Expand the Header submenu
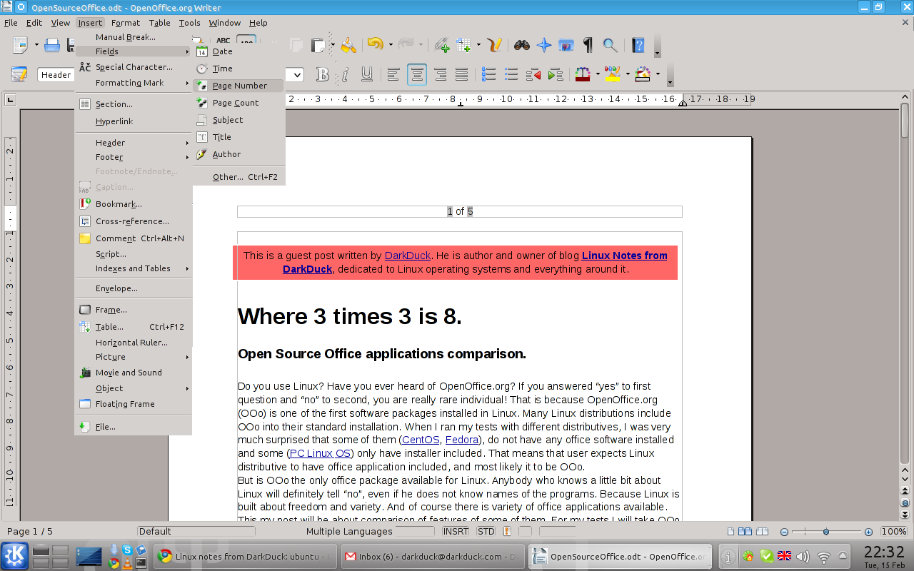914x571 pixels. click(x=134, y=143)
